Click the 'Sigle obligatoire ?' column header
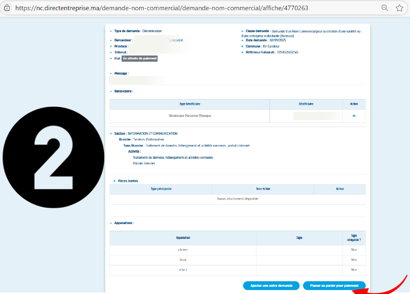410x294 pixels. coord(354,238)
